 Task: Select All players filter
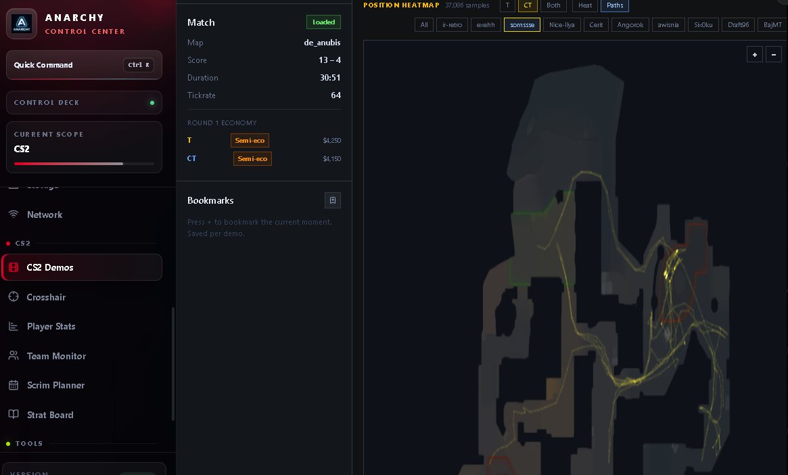[424, 24]
